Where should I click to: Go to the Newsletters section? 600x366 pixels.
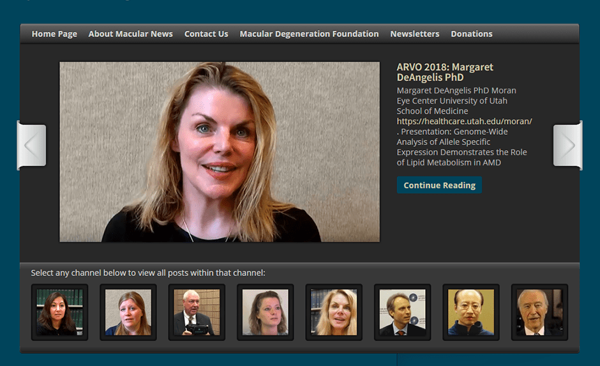[414, 34]
